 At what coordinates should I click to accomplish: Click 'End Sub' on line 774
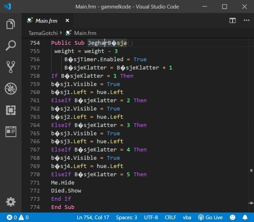tap(63, 207)
